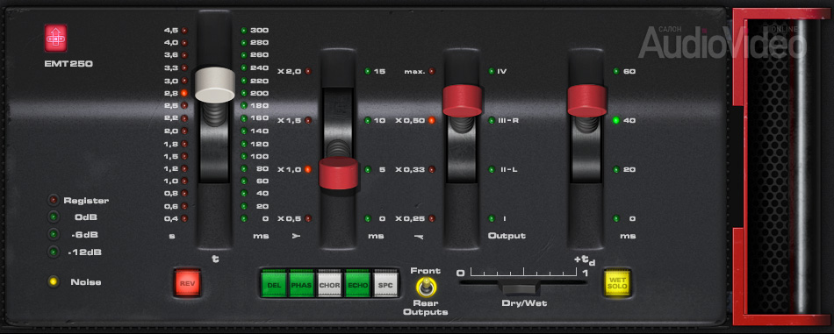Click the 300 ms green LED
The image size is (834, 334).
click(x=243, y=31)
